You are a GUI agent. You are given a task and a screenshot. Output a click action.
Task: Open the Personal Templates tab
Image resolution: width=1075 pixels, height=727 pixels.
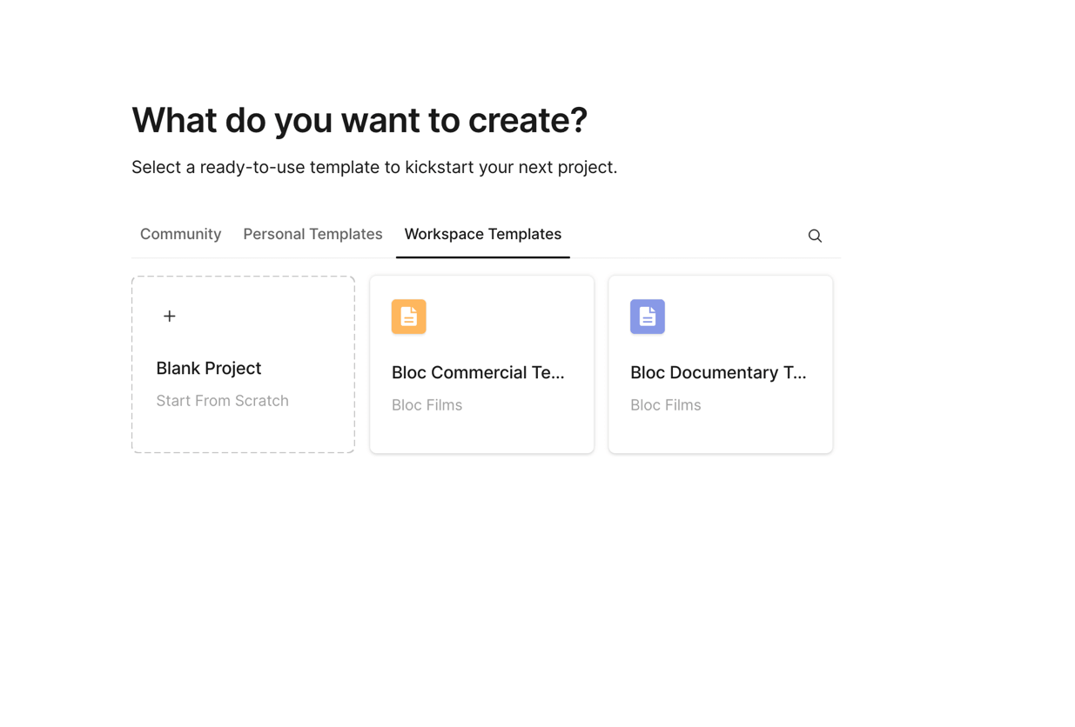click(x=312, y=235)
